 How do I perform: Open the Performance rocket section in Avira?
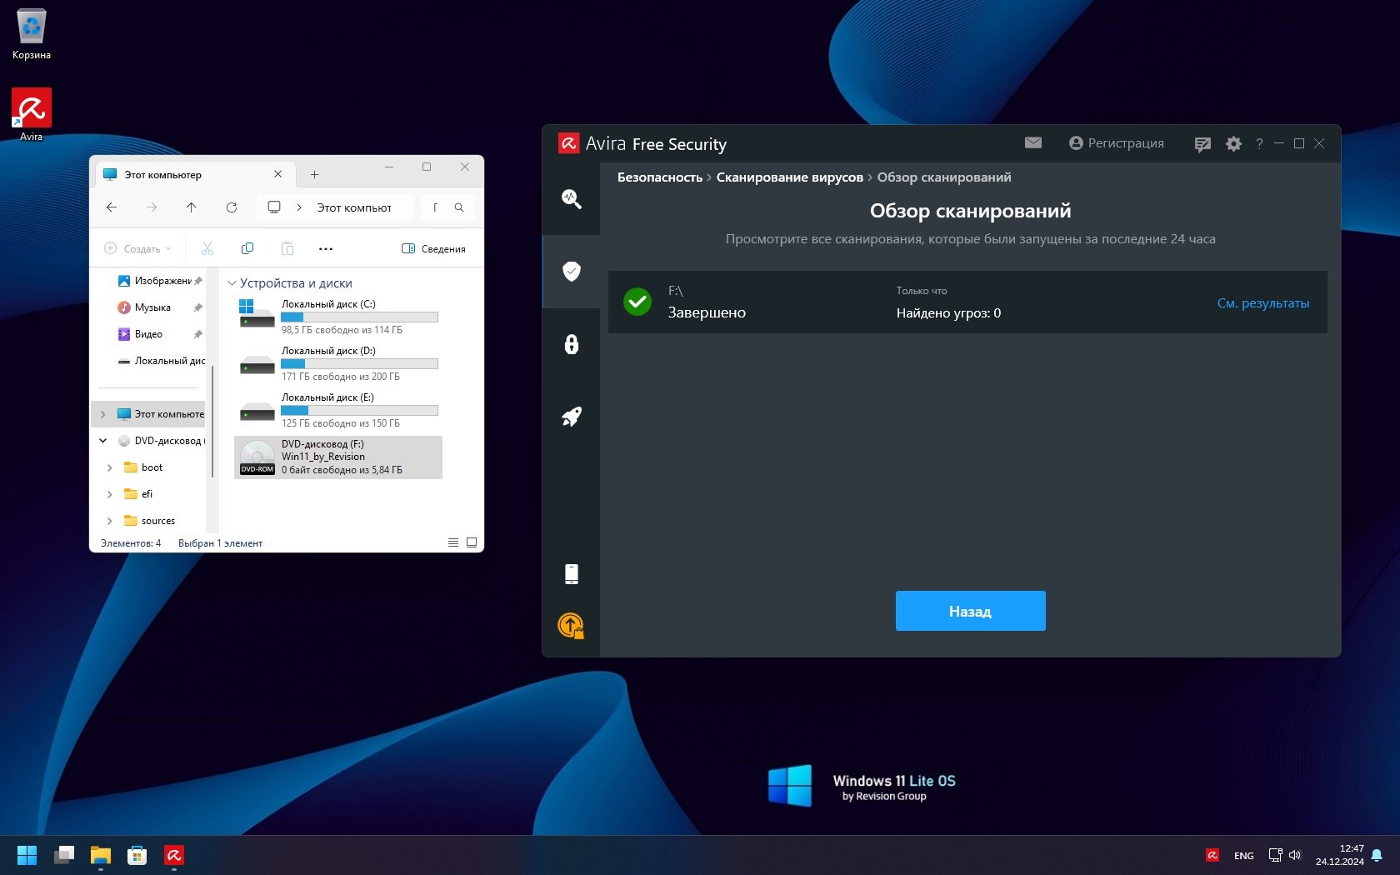point(571,417)
